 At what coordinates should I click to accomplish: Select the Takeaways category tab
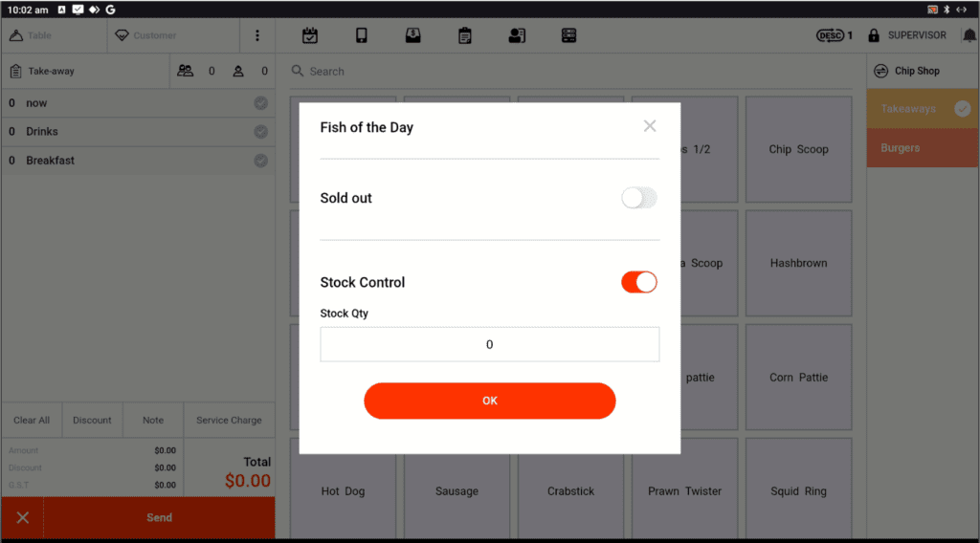pyautogui.click(x=907, y=109)
